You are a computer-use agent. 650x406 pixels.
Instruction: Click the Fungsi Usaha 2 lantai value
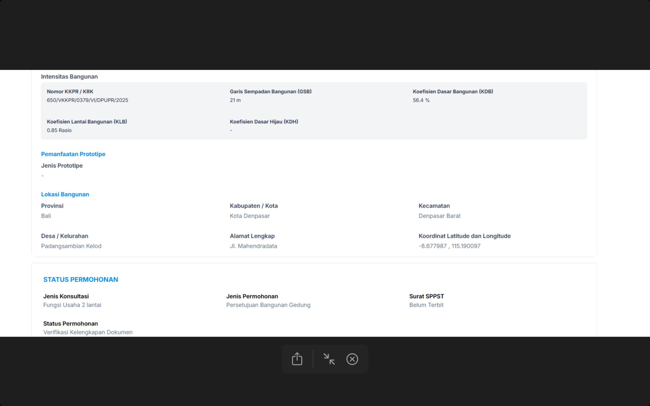pos(72,305)
